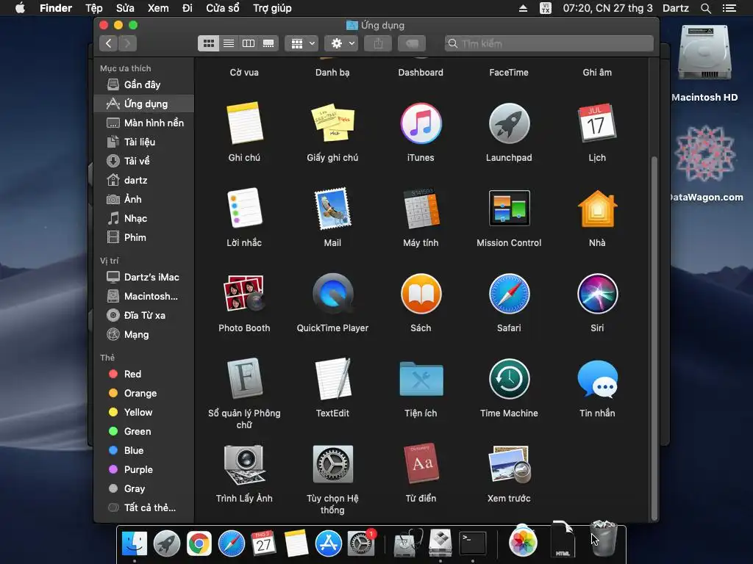753x564 pixels.
Task: Launch TextEdit
Action: (332, 378)
